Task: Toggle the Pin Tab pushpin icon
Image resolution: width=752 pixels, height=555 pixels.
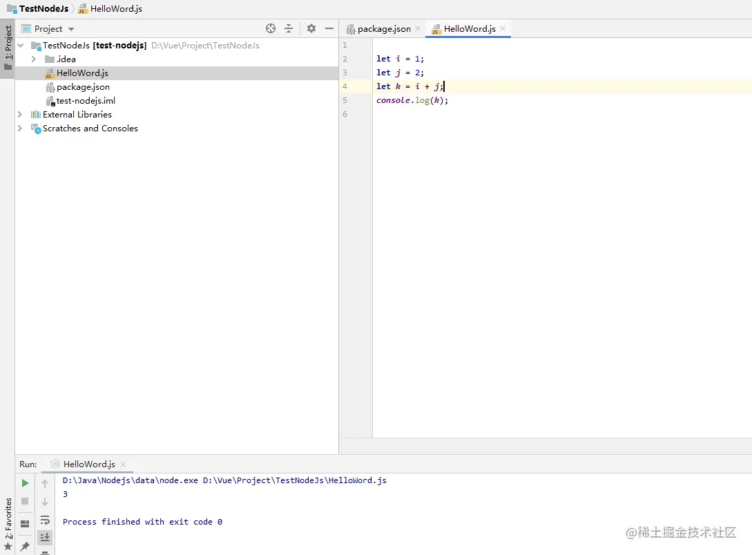Action: coord(25,546)
